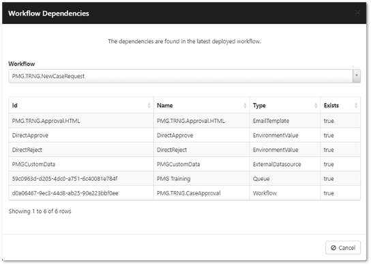Click the Cancel button
Image resolution: width=371 pixels, height=265 pixels.
pos(343,248)
